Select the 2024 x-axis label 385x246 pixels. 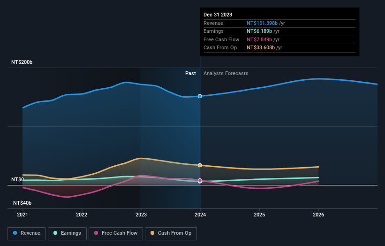[x=200, y=215]
